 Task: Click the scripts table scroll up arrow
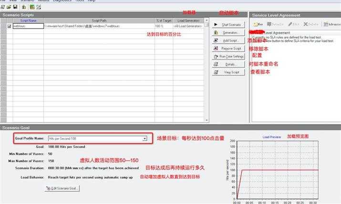point(207,20)
